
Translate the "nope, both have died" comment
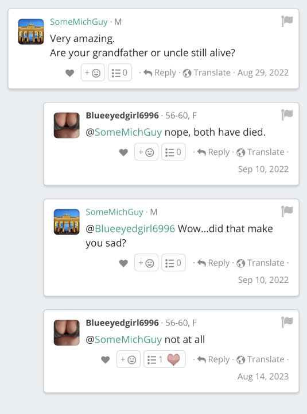point(261,152)
